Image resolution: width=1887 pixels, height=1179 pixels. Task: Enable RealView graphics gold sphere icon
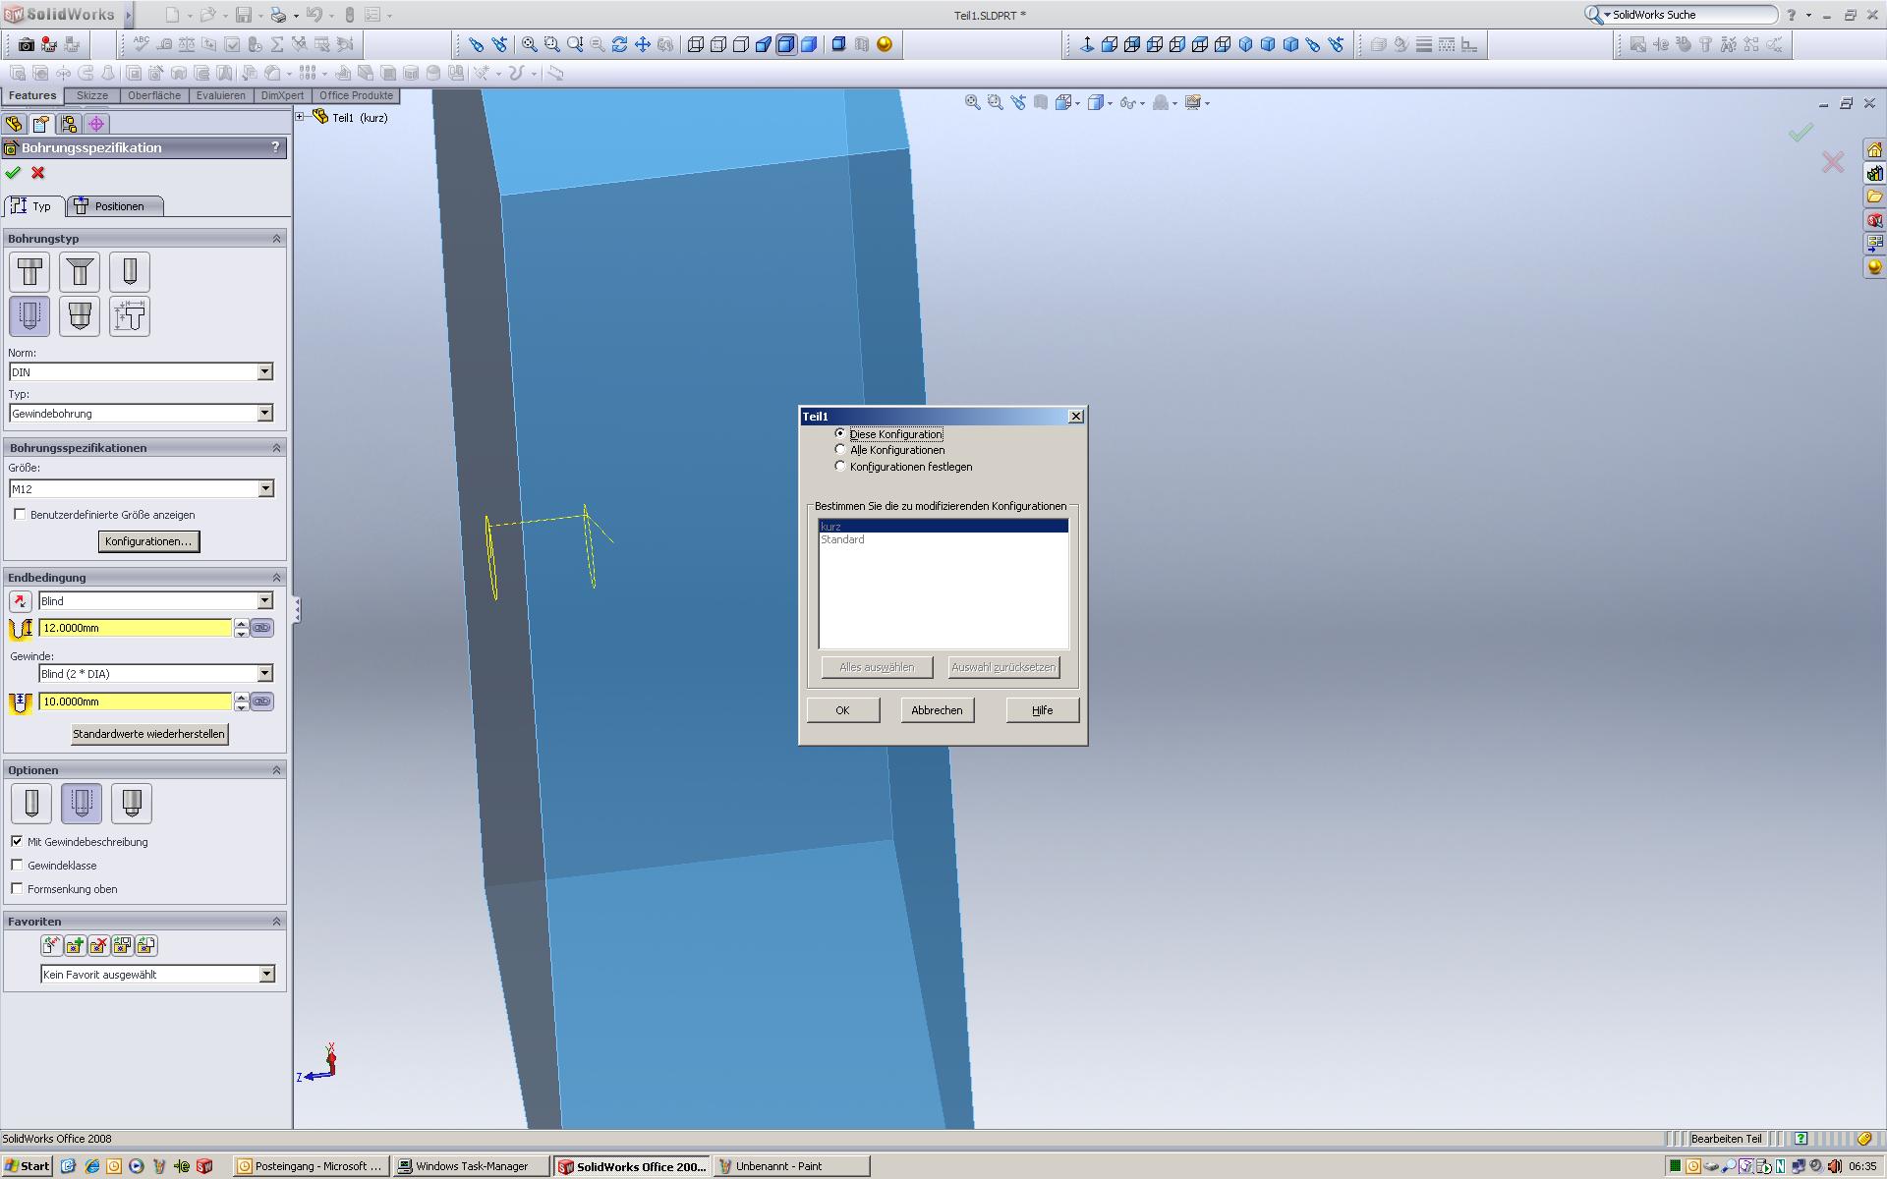(x=885, y=44)
